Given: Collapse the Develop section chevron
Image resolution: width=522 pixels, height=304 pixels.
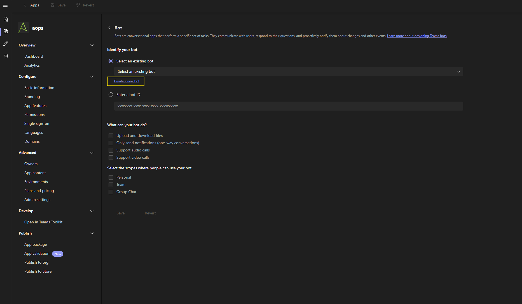Looking at the screenshot, I should tap(92, 211).
